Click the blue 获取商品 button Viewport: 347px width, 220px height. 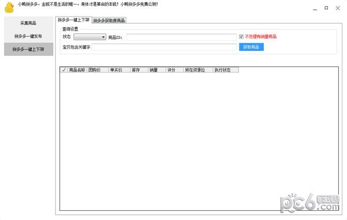click(252, 47)
